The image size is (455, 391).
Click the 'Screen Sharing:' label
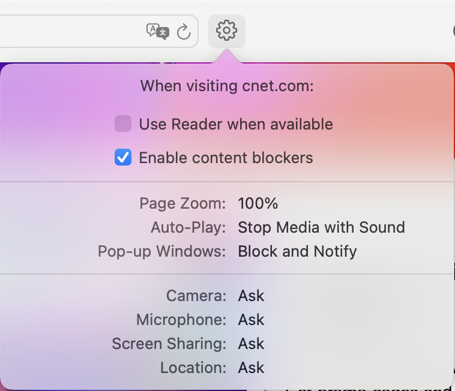(x=169, y=344)
